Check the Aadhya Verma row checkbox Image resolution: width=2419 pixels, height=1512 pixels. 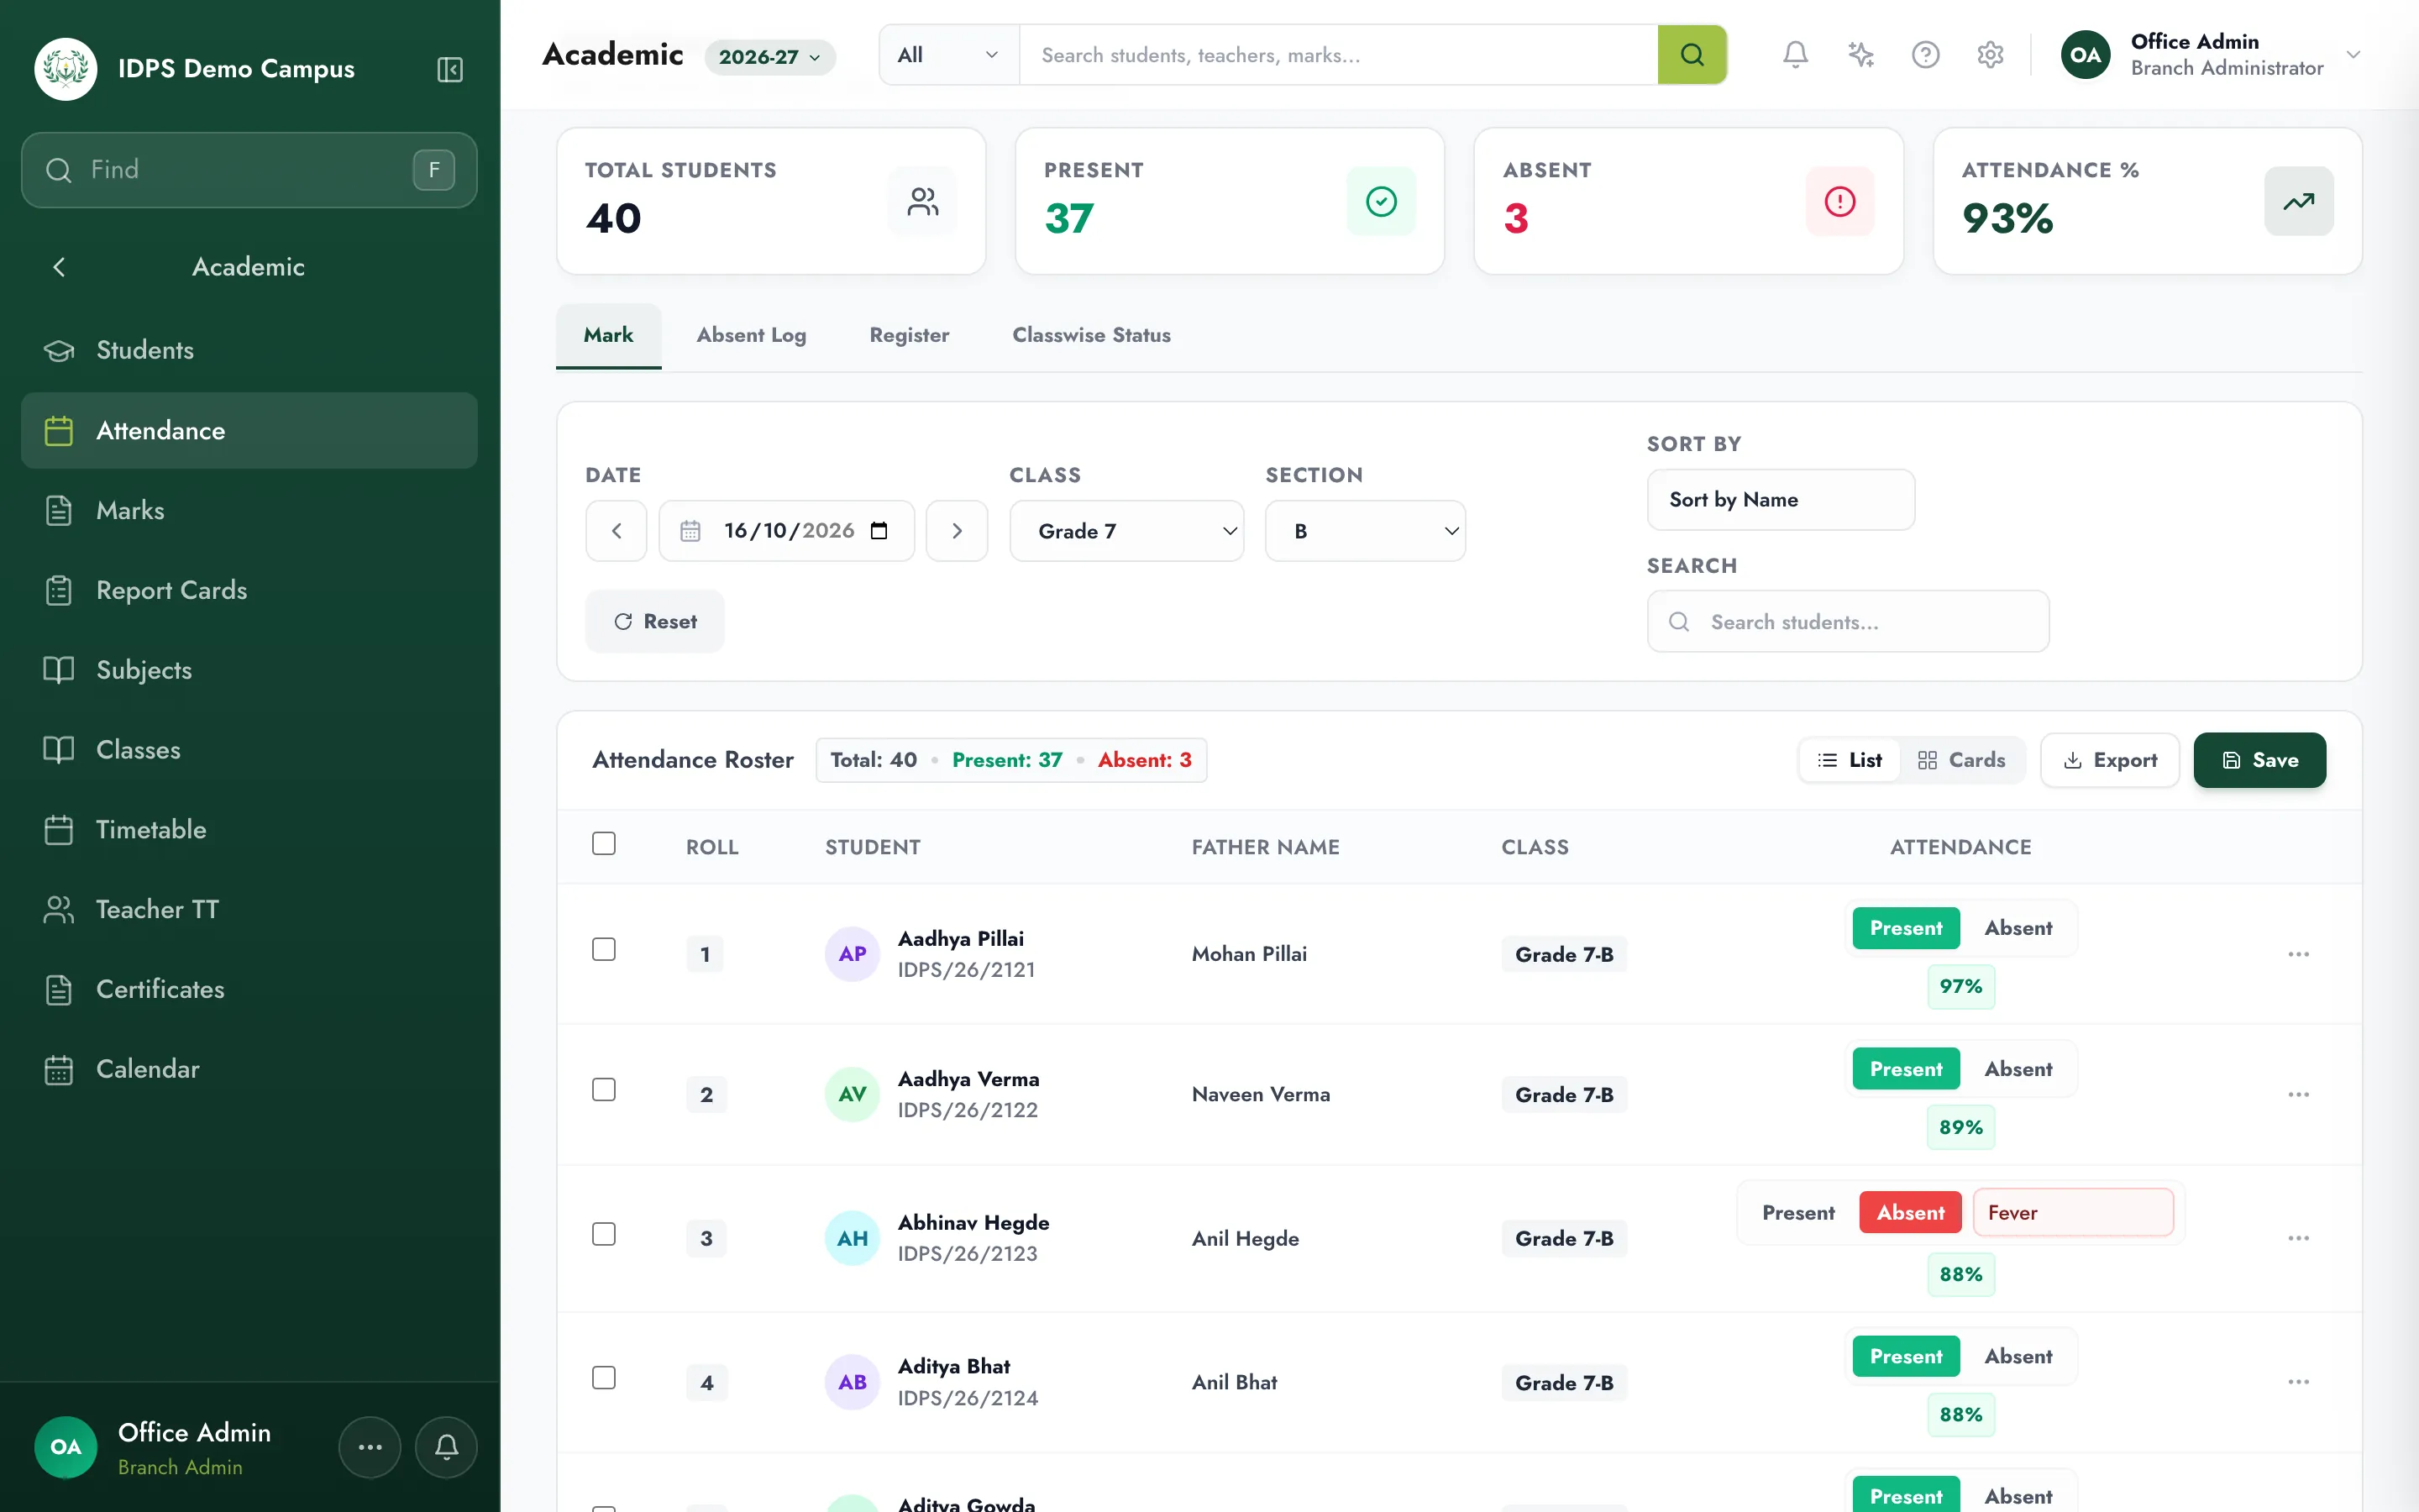604,1089
